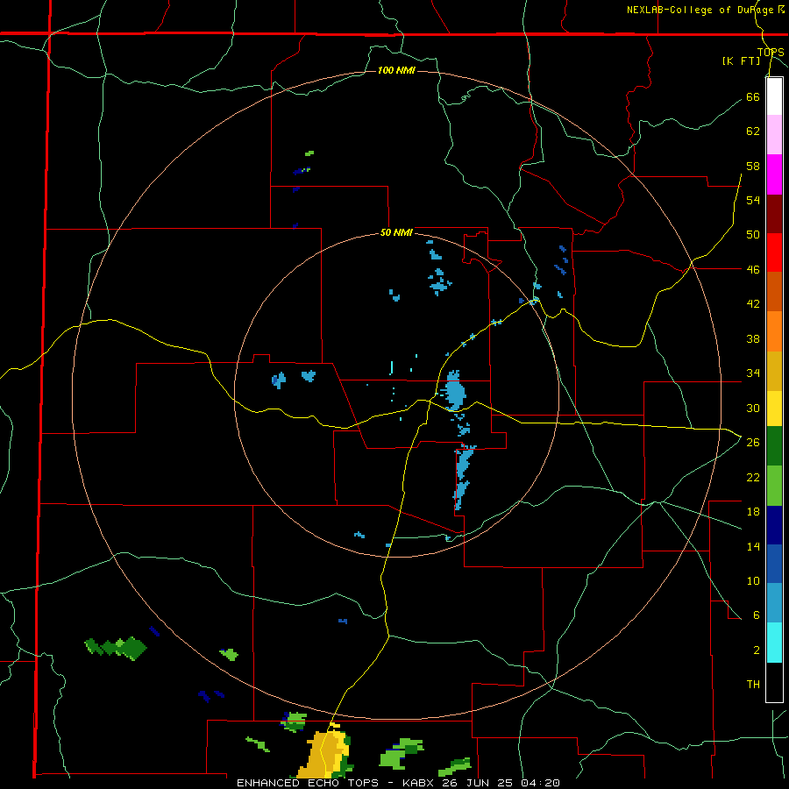Click the dark green diamond-shaped echo cluster
The image size is (789, 789).
117,647
